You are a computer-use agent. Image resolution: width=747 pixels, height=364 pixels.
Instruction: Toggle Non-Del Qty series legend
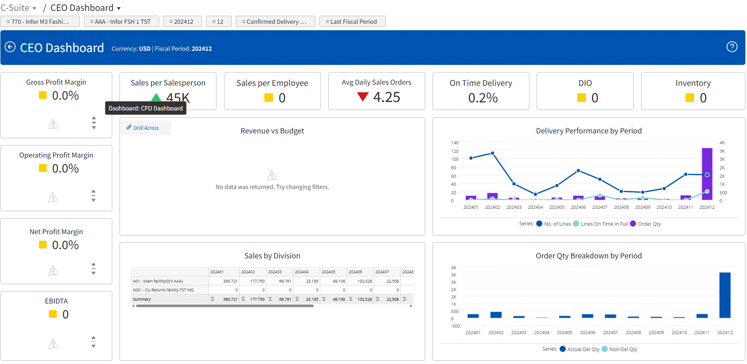[x=604, y=349]
